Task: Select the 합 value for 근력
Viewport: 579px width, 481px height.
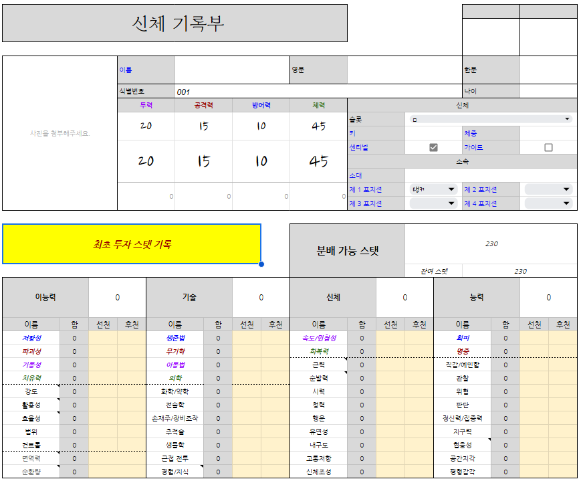Action: coord(362,365)
